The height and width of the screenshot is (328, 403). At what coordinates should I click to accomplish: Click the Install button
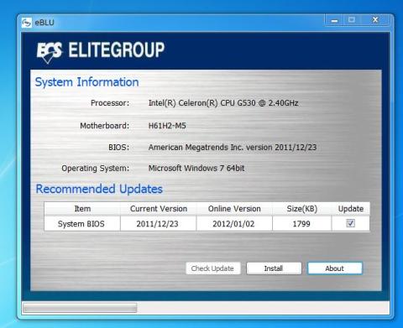pos(274,268)
